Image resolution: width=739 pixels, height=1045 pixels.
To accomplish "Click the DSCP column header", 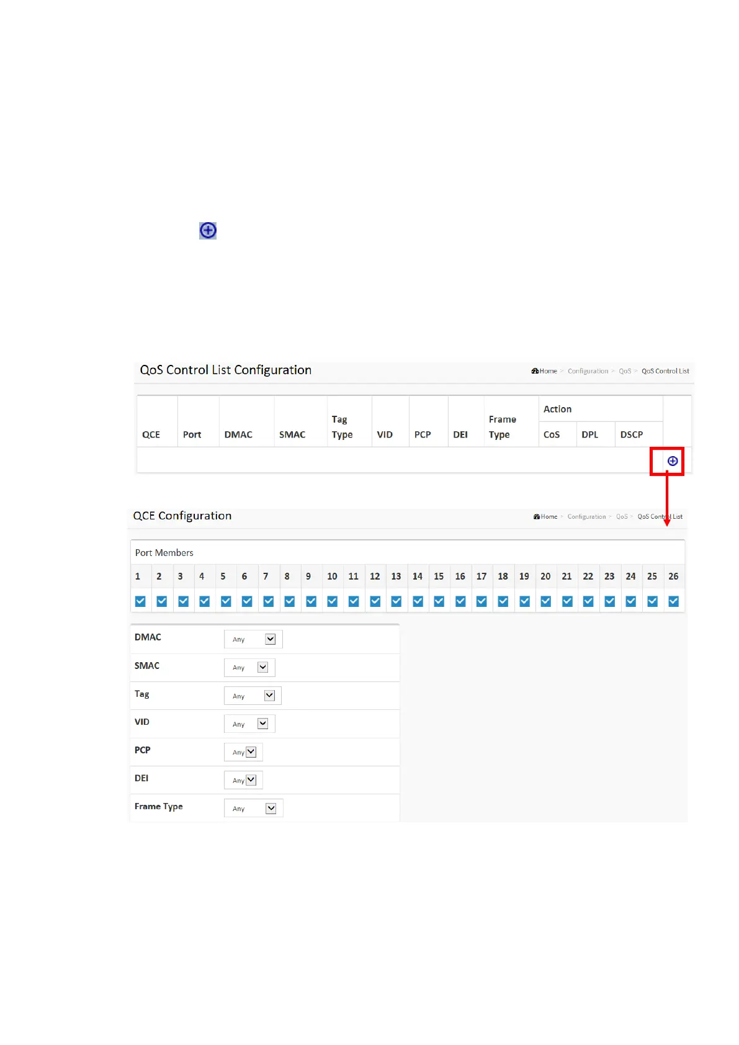I will pos(632,434).
